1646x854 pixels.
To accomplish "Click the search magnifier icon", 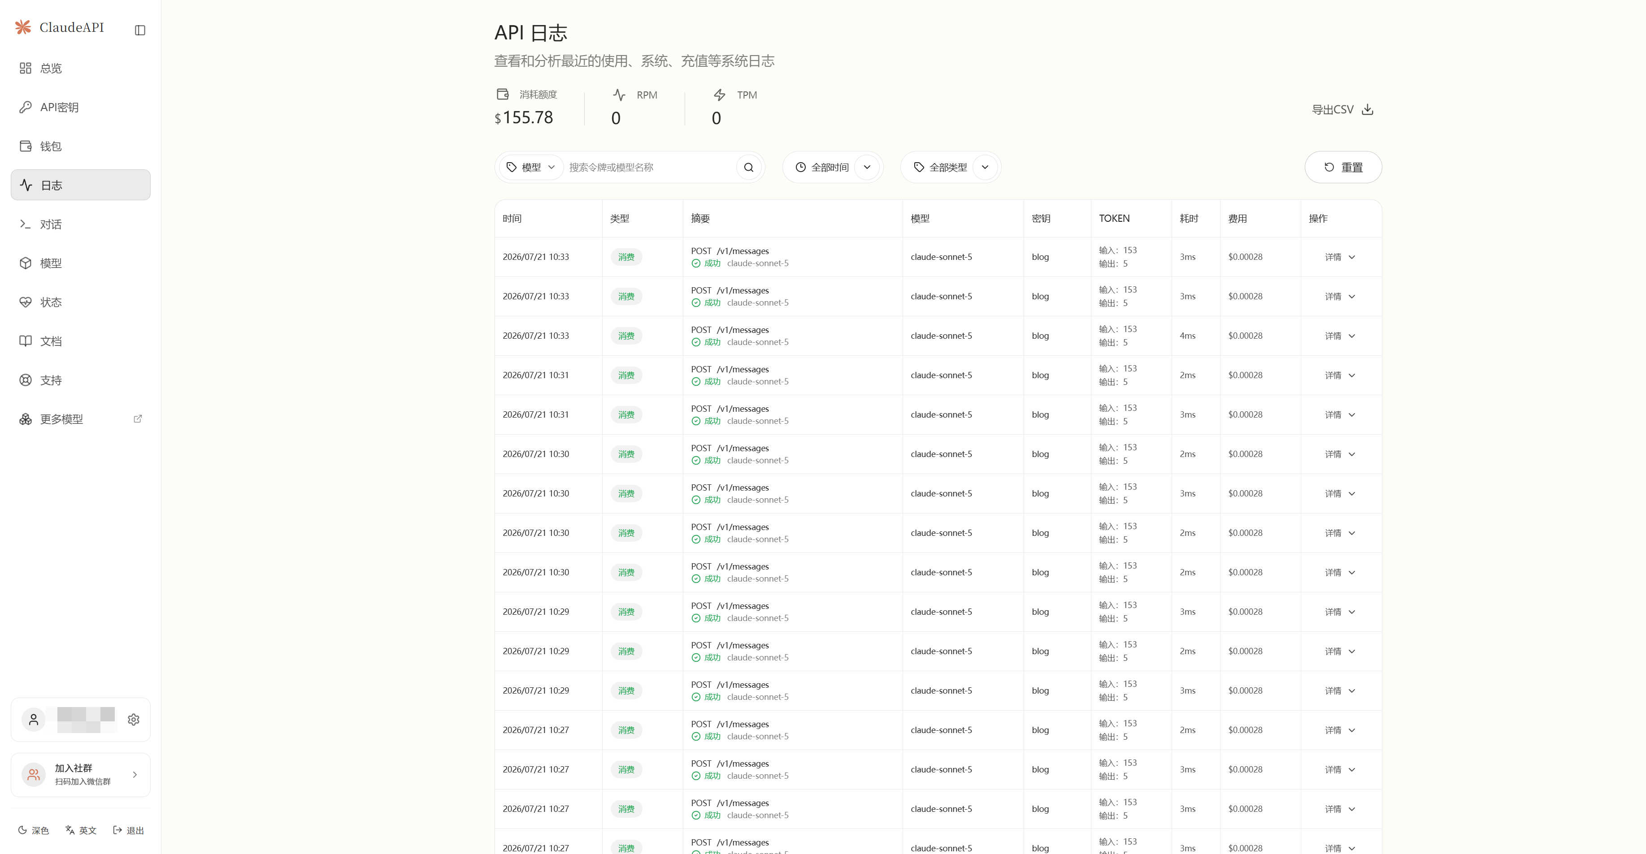I will pos(749,168).
